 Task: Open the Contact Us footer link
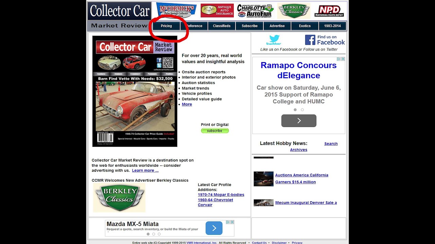[x=259, y=243]
